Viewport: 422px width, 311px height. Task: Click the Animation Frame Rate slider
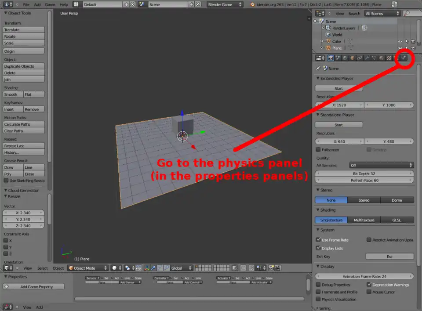click(x=364, y=277)
